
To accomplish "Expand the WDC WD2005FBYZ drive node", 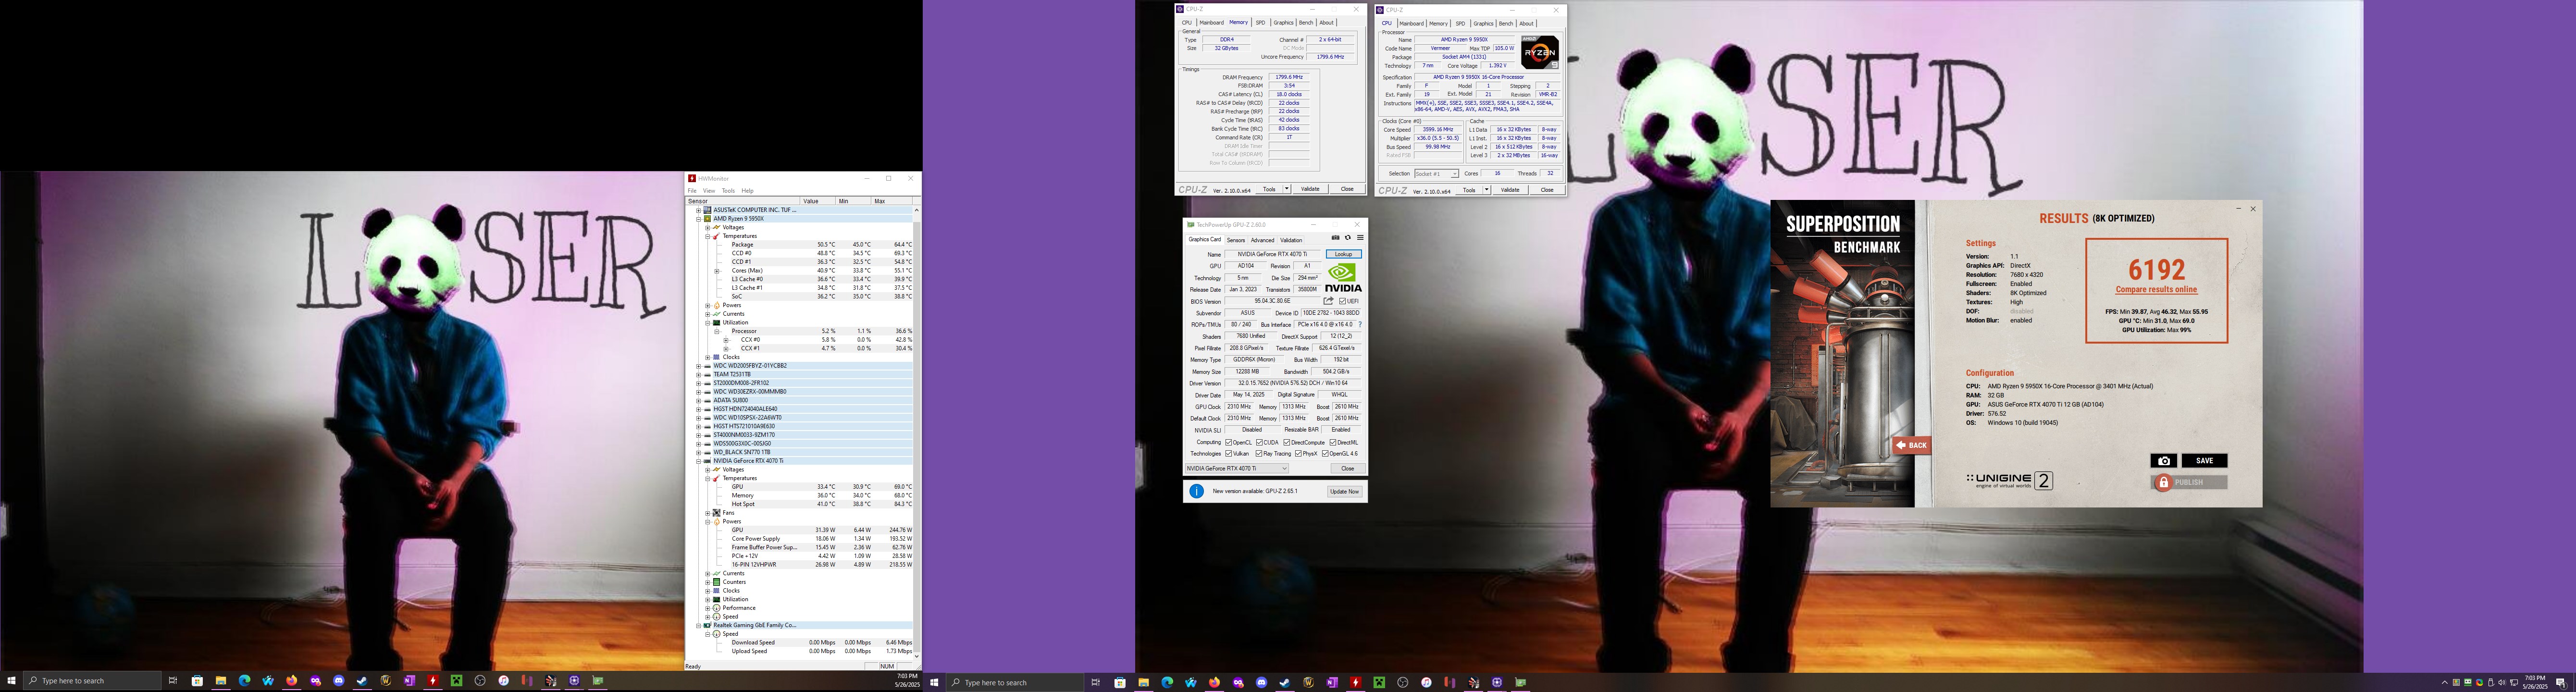I will (699, 366).
